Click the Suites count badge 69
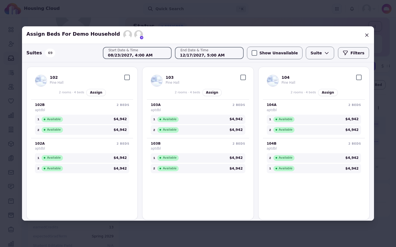The width and height of the screenshot is (396, 247). coord(50,53)
